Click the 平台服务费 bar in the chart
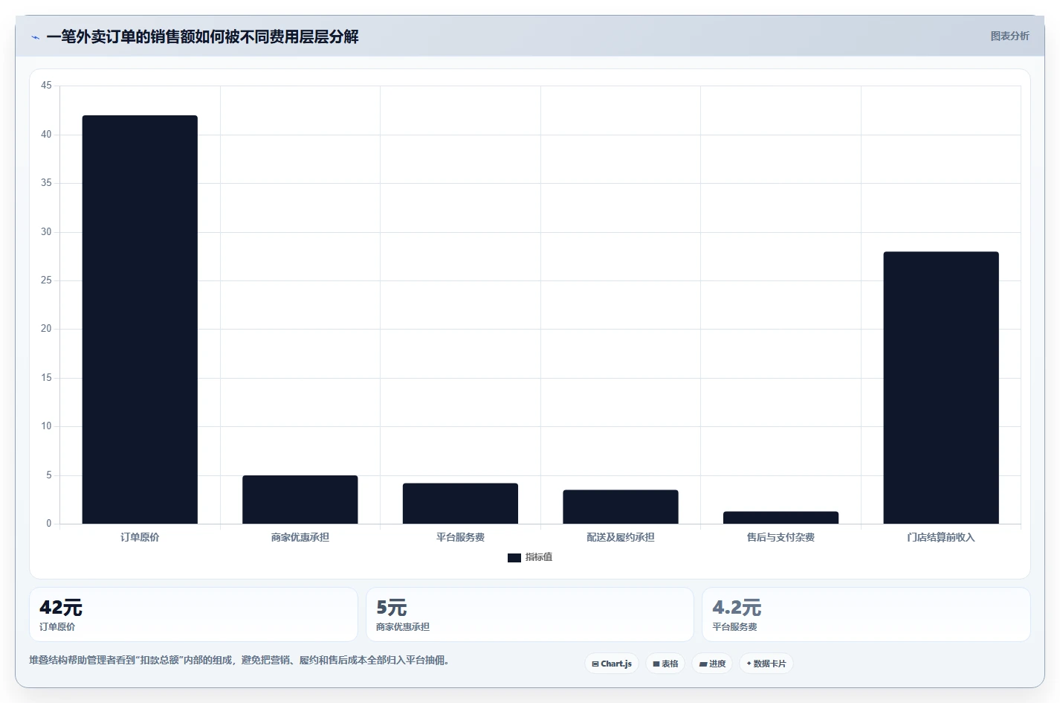Screen dimensions: 1060x703 [460, 504]
